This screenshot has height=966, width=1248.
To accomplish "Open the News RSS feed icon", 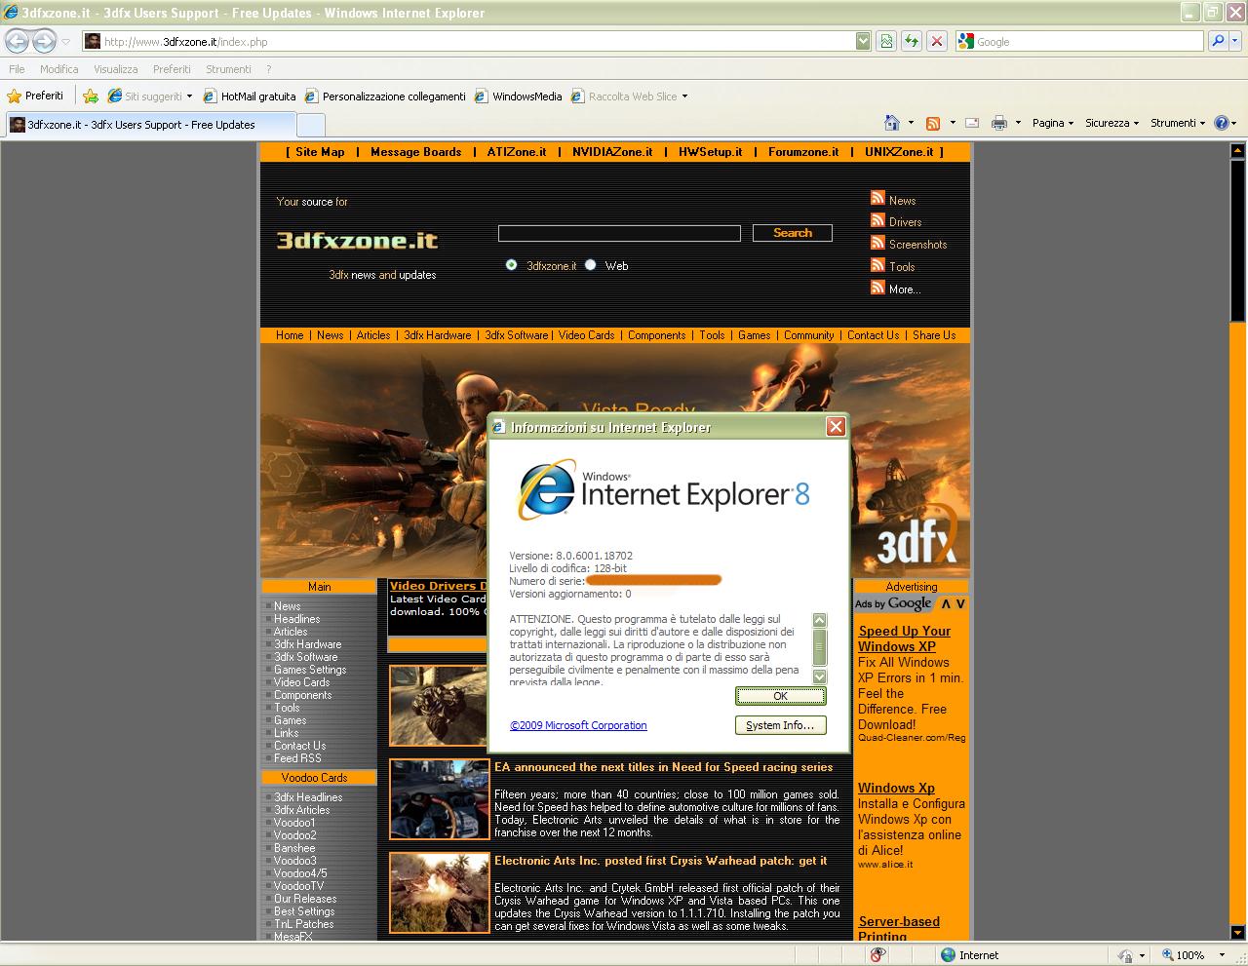I will coord(877,198).
